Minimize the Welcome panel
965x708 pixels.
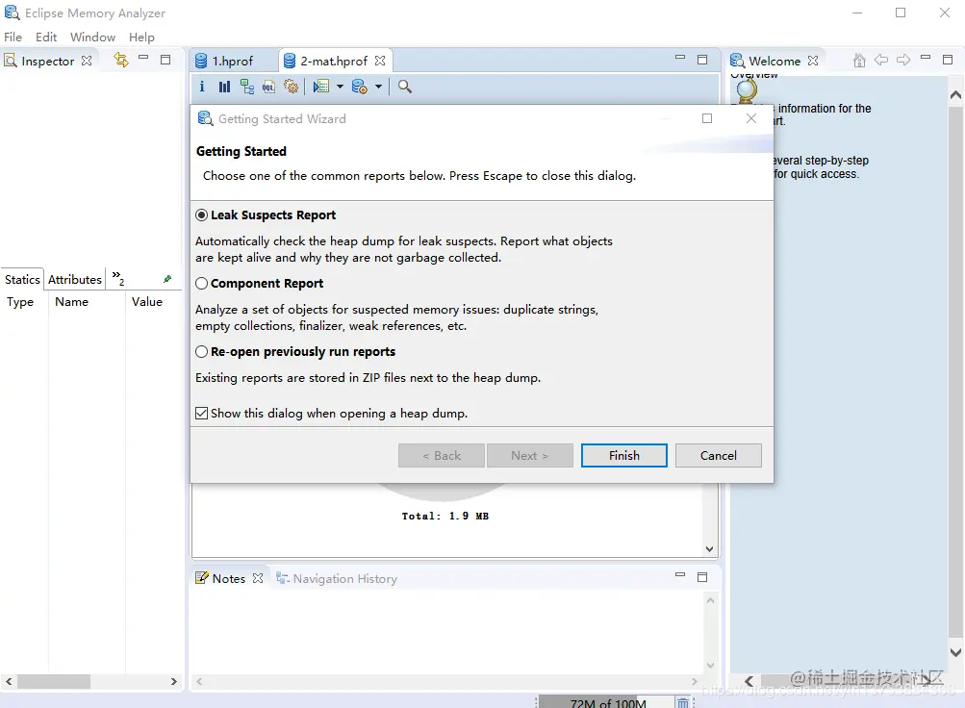[926, 57]
